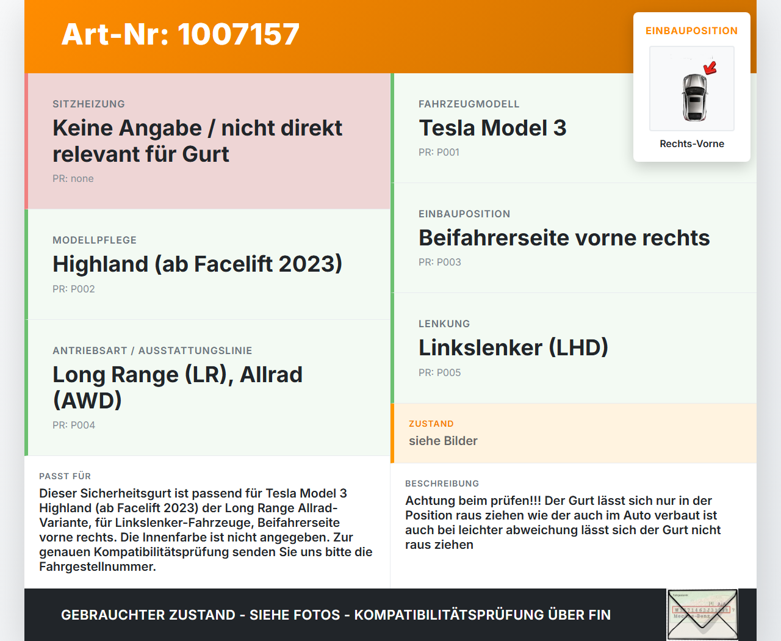This screenshot has height=641, width=781.
Task: Click the Rechts-Vorne caption
Action: [x=692, y=144]
